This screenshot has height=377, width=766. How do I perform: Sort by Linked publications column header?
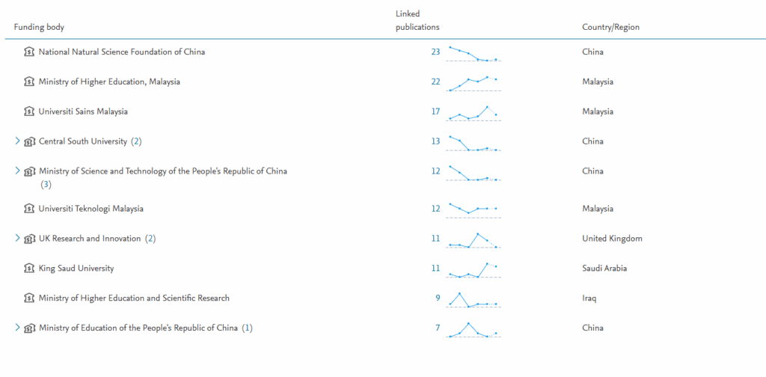tap(417, 20)
